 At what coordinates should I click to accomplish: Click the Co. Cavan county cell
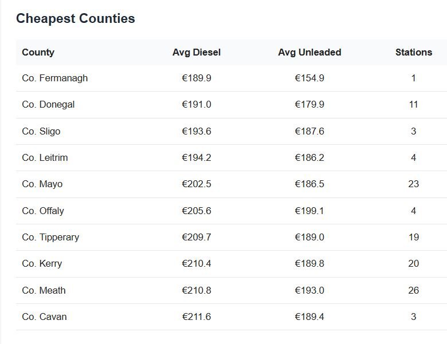44,317
